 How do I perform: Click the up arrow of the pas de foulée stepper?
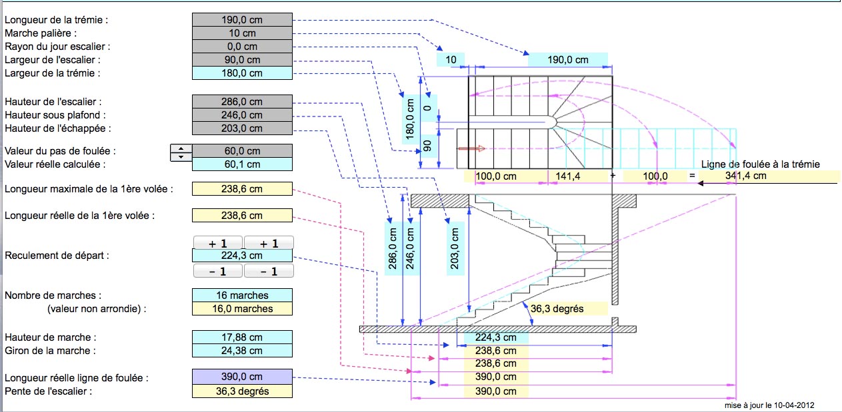181,148
